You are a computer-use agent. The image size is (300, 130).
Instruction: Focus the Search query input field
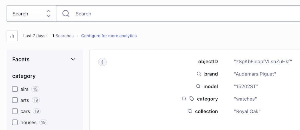click(x=180, y=13)
